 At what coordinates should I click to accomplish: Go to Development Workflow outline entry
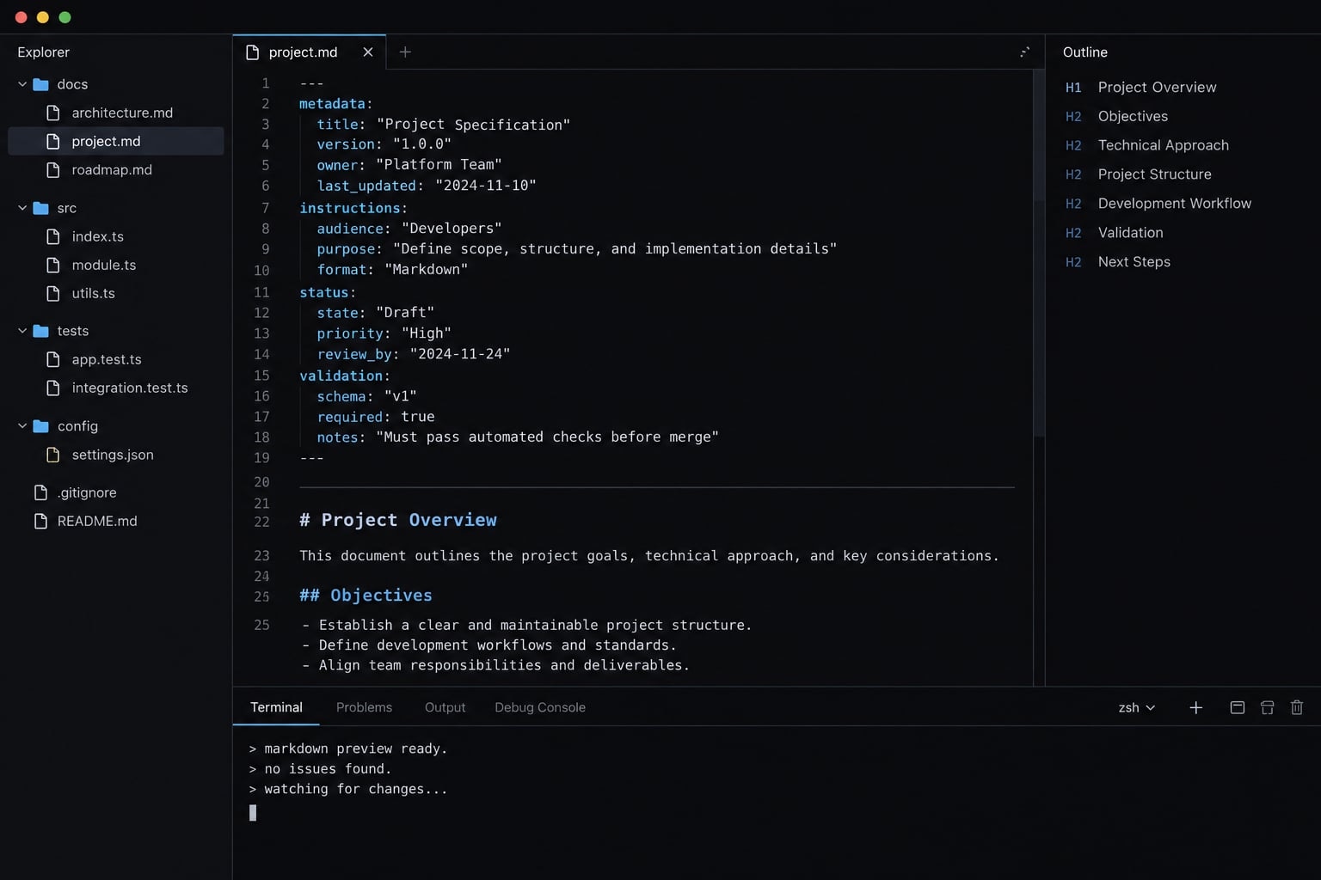click(1175, 204)
